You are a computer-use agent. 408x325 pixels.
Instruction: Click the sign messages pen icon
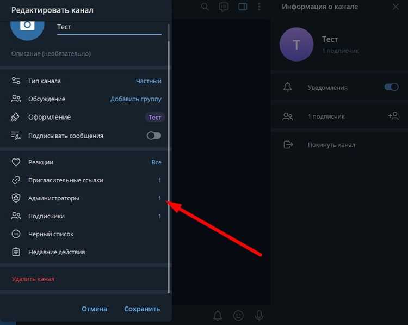16,136
